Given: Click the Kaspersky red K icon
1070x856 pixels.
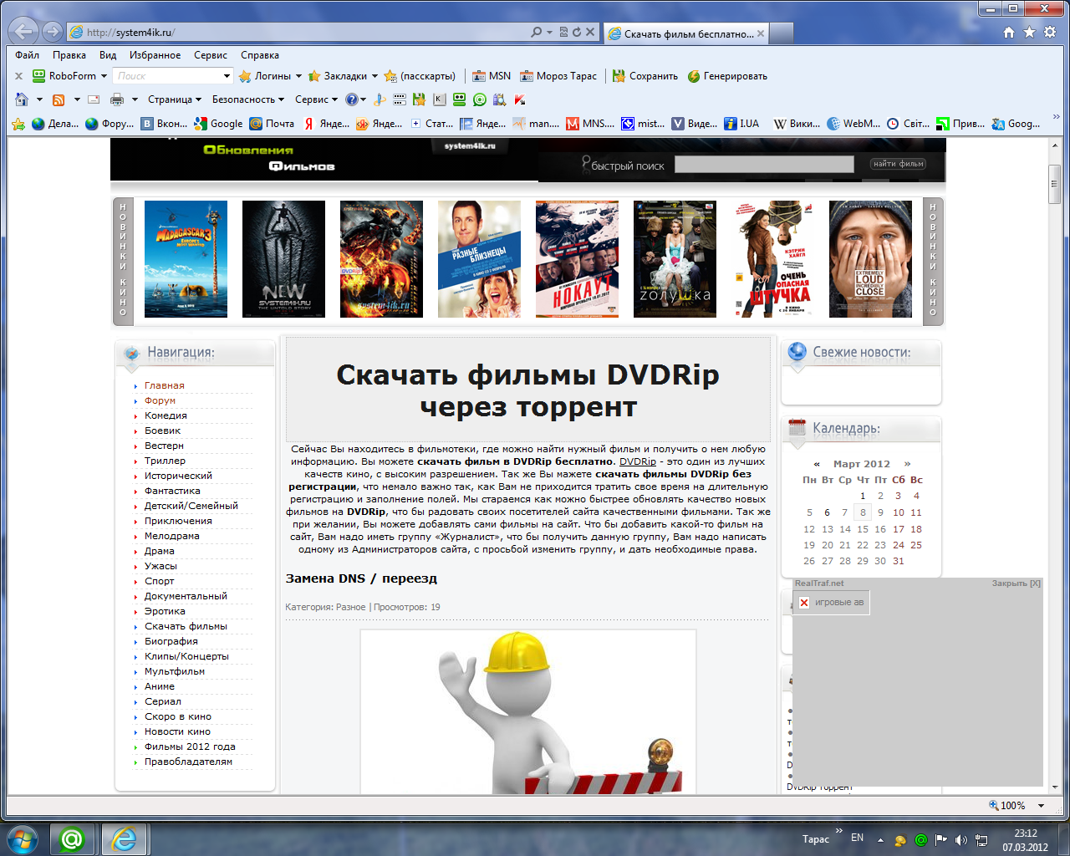Looking at the screenshot, I should click(x=520, y=99).
